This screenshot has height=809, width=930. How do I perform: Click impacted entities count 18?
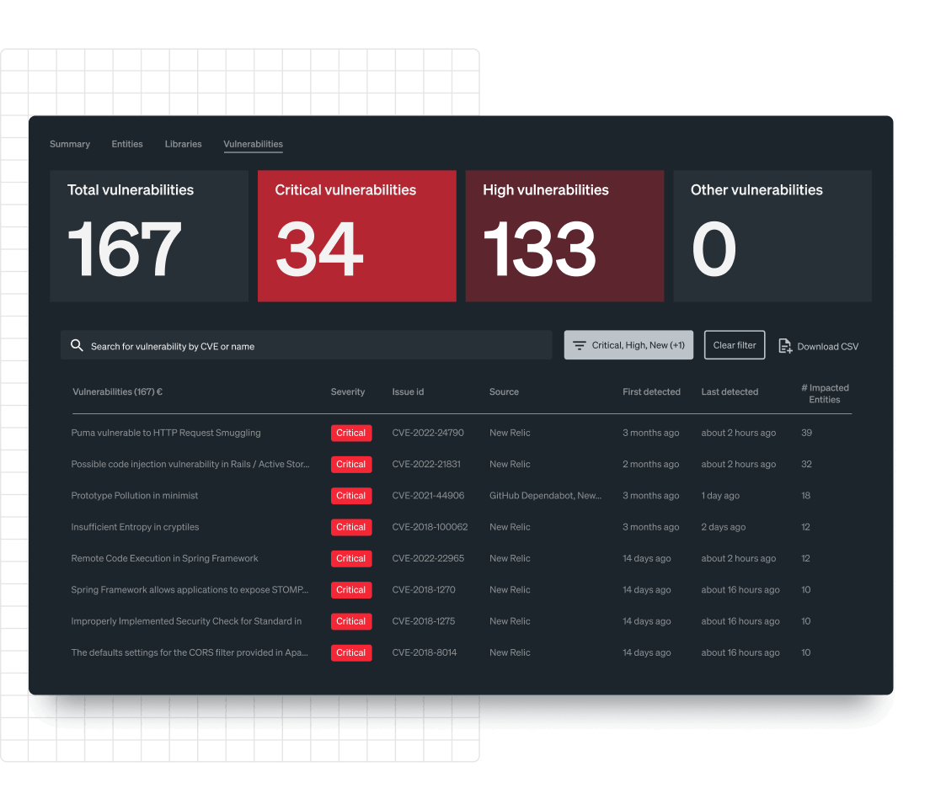pyautogui.click(x=806, y=496)
